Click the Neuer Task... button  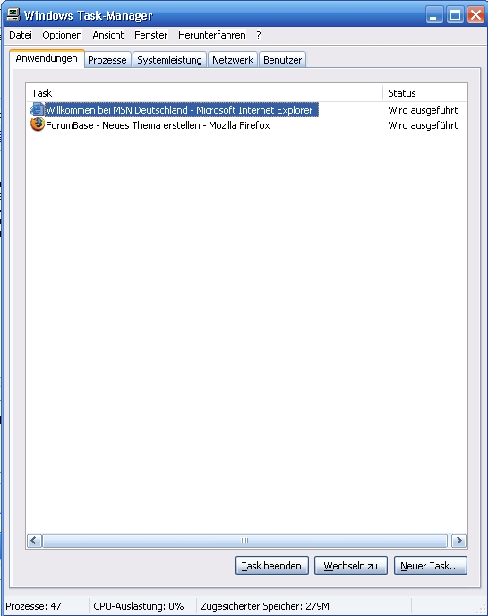pos(430,566)
